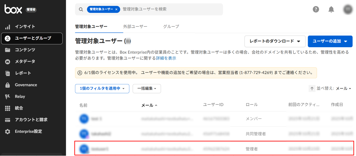Viewport: 356px width, 156px height.
Task: Sort by the メール column header
Action: [x=147, y=105]
